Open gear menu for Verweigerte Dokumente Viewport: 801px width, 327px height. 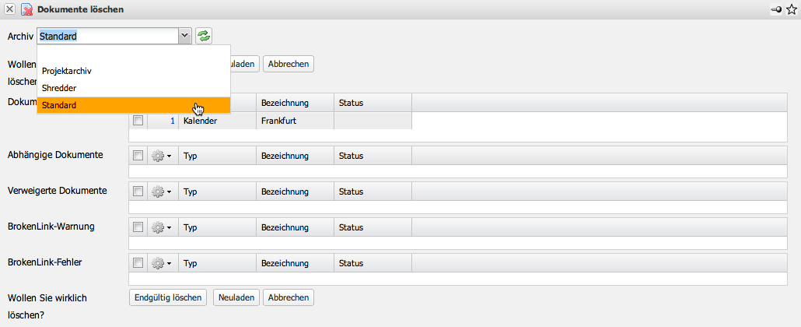161,192
